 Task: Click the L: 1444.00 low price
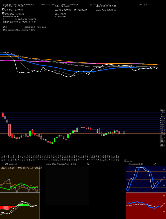60,17
